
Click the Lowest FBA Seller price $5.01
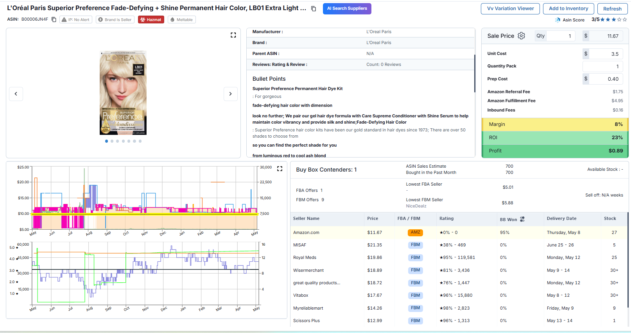pyautogui.click(x=508, y=188)
